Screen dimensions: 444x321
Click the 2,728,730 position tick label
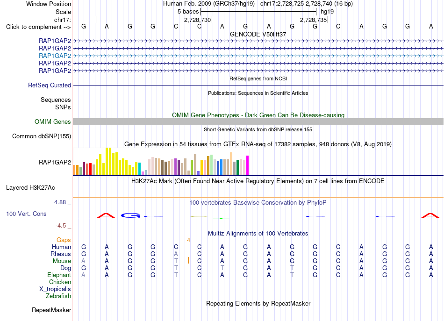[198, 20]
